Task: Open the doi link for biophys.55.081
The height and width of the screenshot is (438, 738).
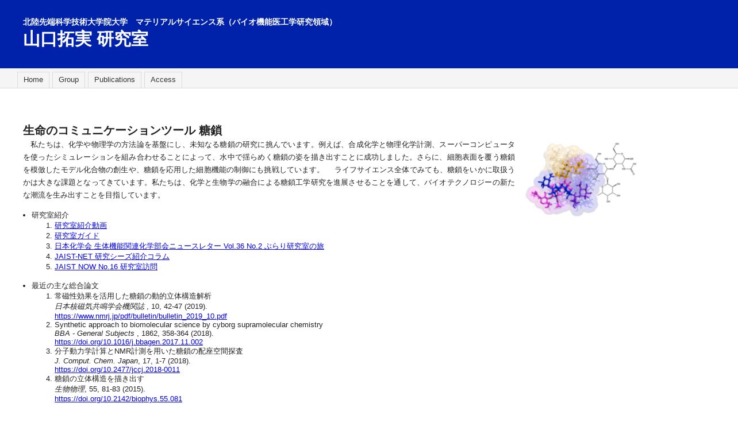Action: [x=118, y=399]
